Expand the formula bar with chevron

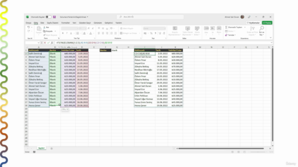pos(271,43)
